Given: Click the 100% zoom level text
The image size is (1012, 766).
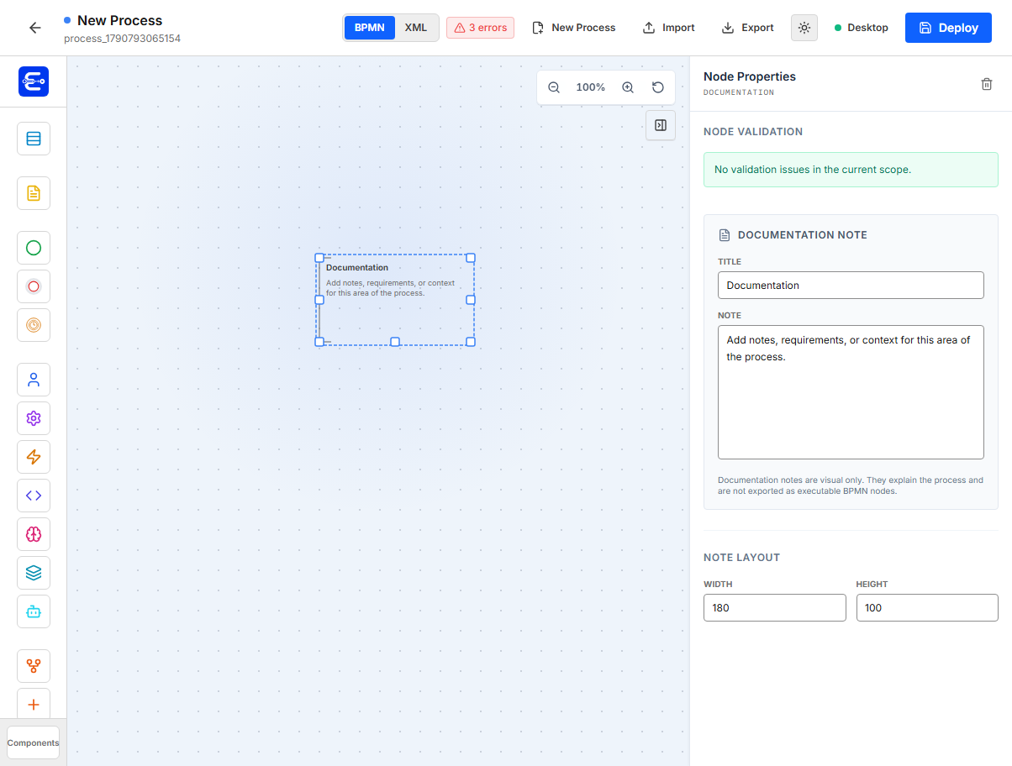Looking at the screenshot, I should 591,87.
